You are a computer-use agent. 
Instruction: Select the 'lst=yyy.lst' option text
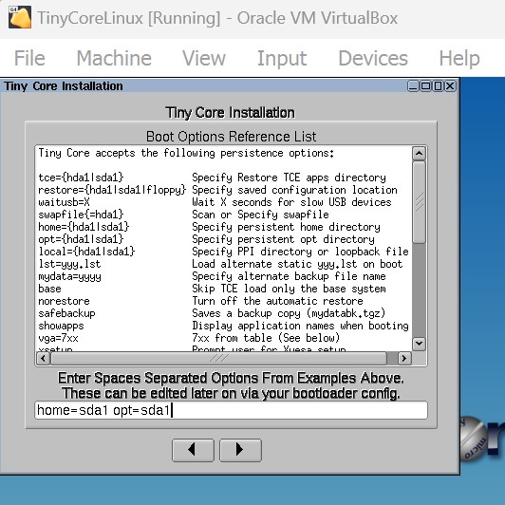pyautogui.click(x=69, y=264)
